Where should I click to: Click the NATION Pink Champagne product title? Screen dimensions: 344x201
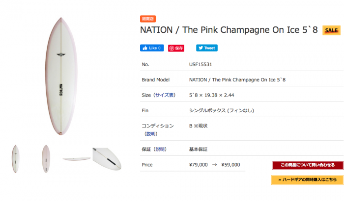point(229,29)
